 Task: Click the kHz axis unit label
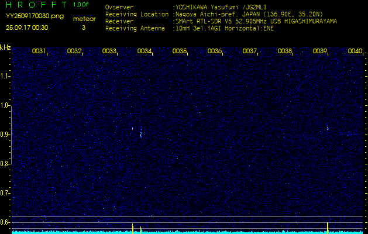tap(5, 47)
